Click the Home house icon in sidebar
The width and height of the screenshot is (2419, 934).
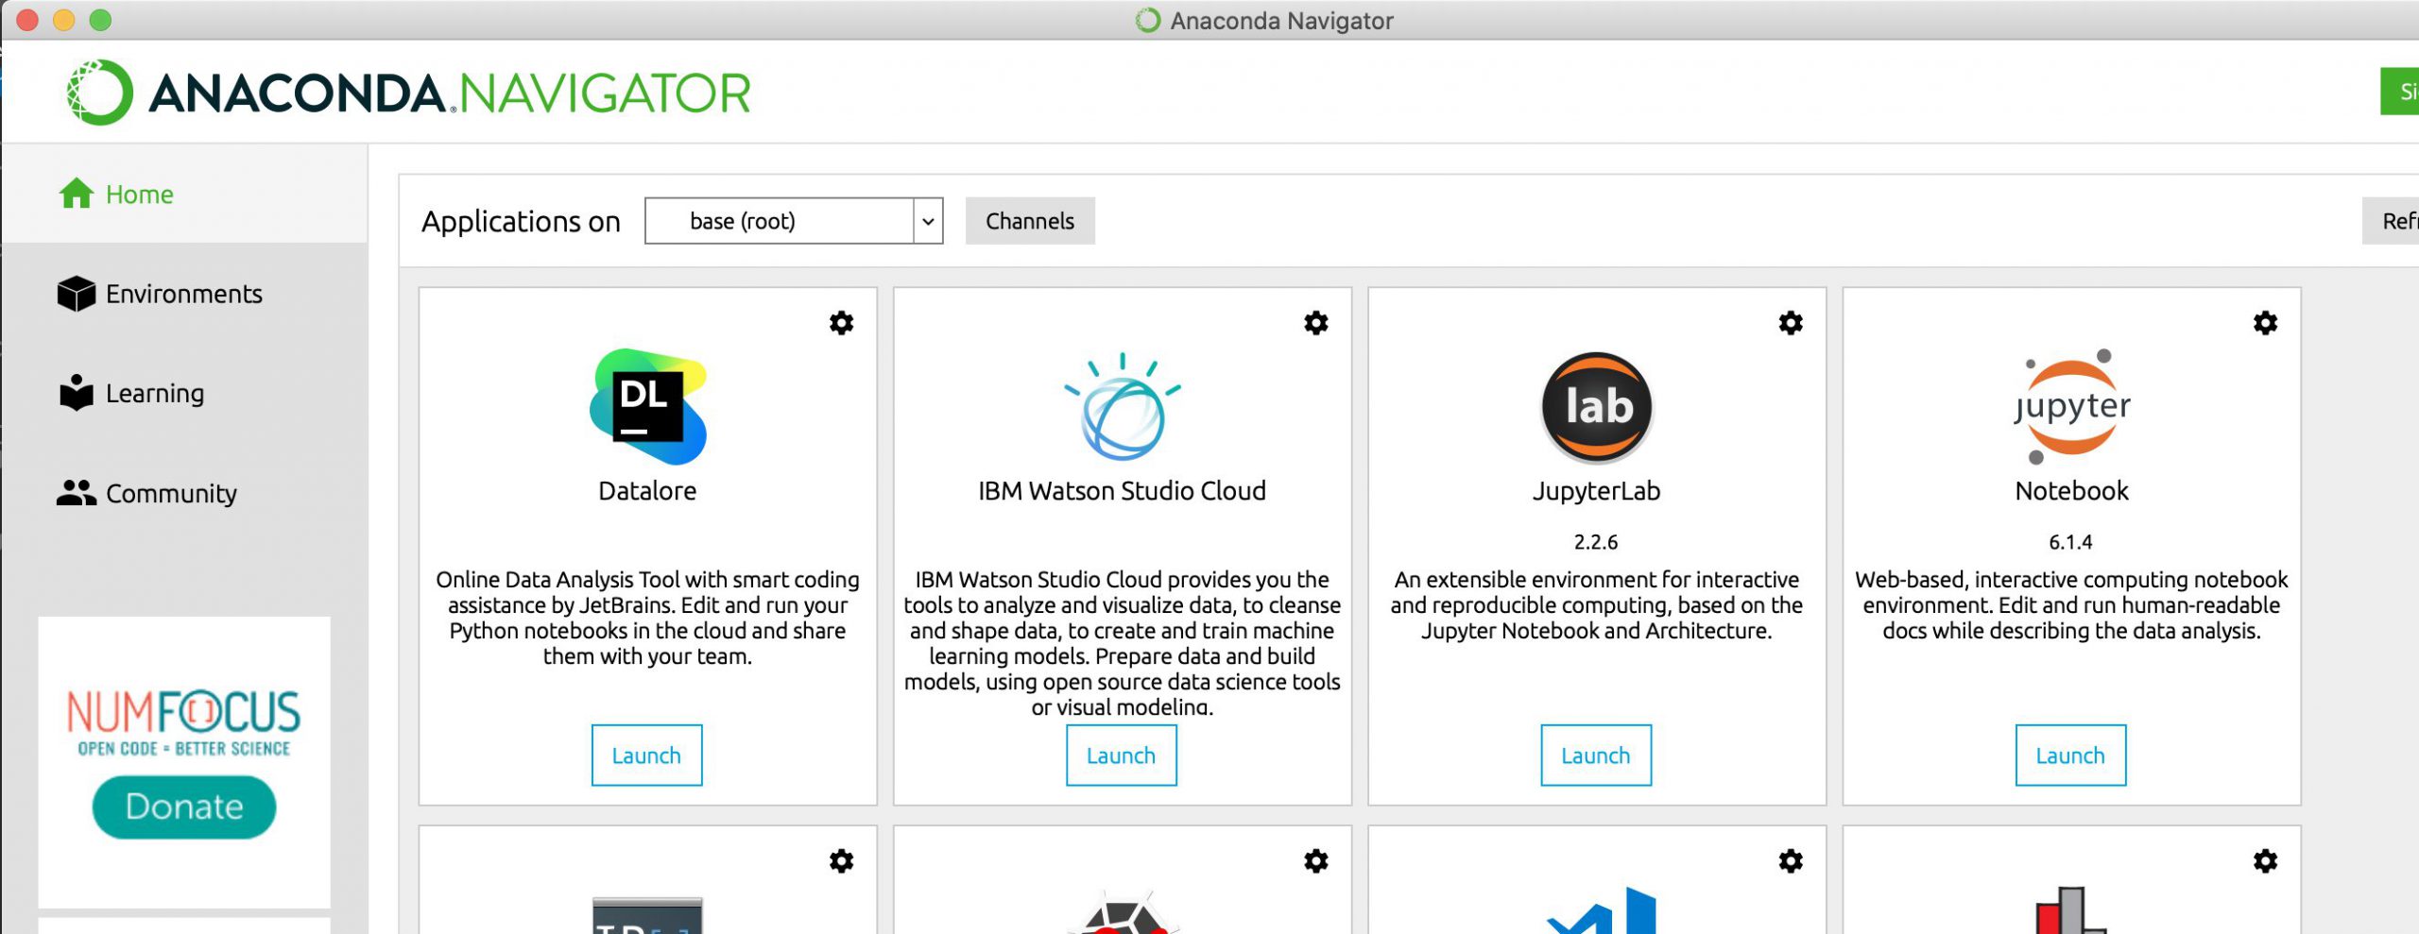pos(77,194)
